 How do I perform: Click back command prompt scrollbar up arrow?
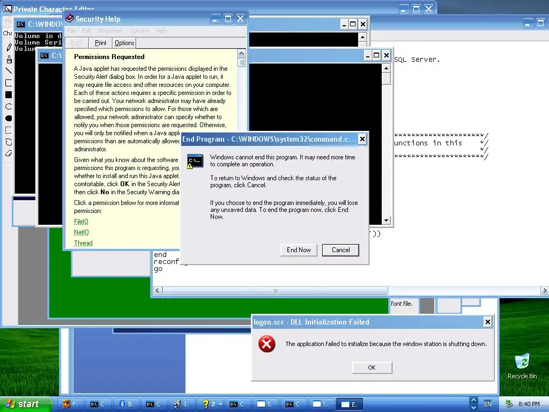pos(362,37)
